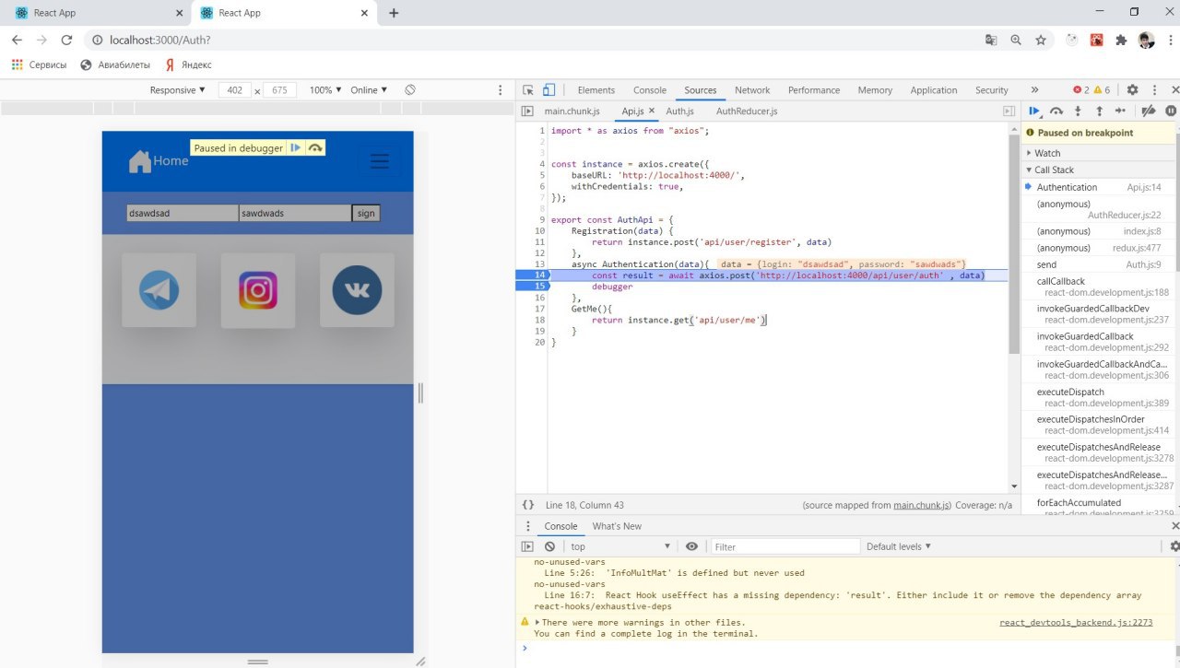Step over next function call

pyautogui.click(x=1056, y=111)
